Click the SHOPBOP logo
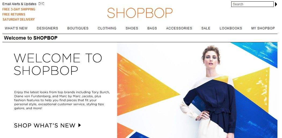282x138 pixels. 140,13
